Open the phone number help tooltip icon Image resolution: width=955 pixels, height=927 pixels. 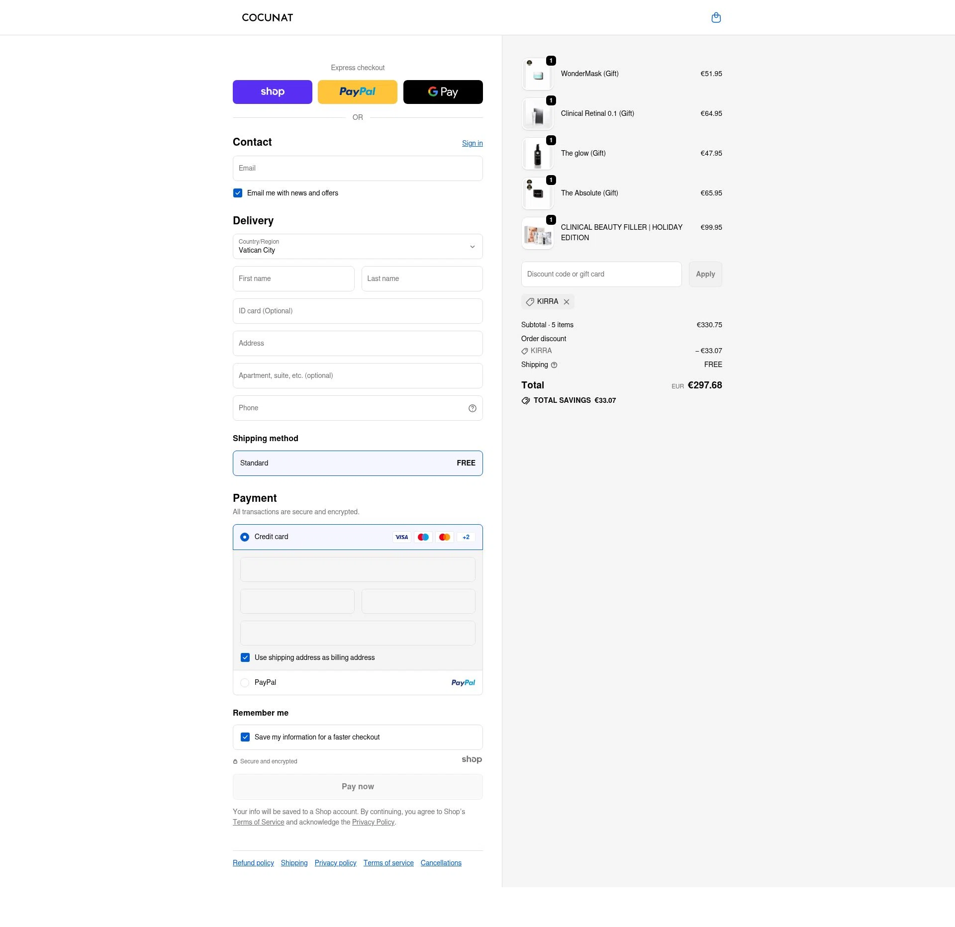pos(472,408)
